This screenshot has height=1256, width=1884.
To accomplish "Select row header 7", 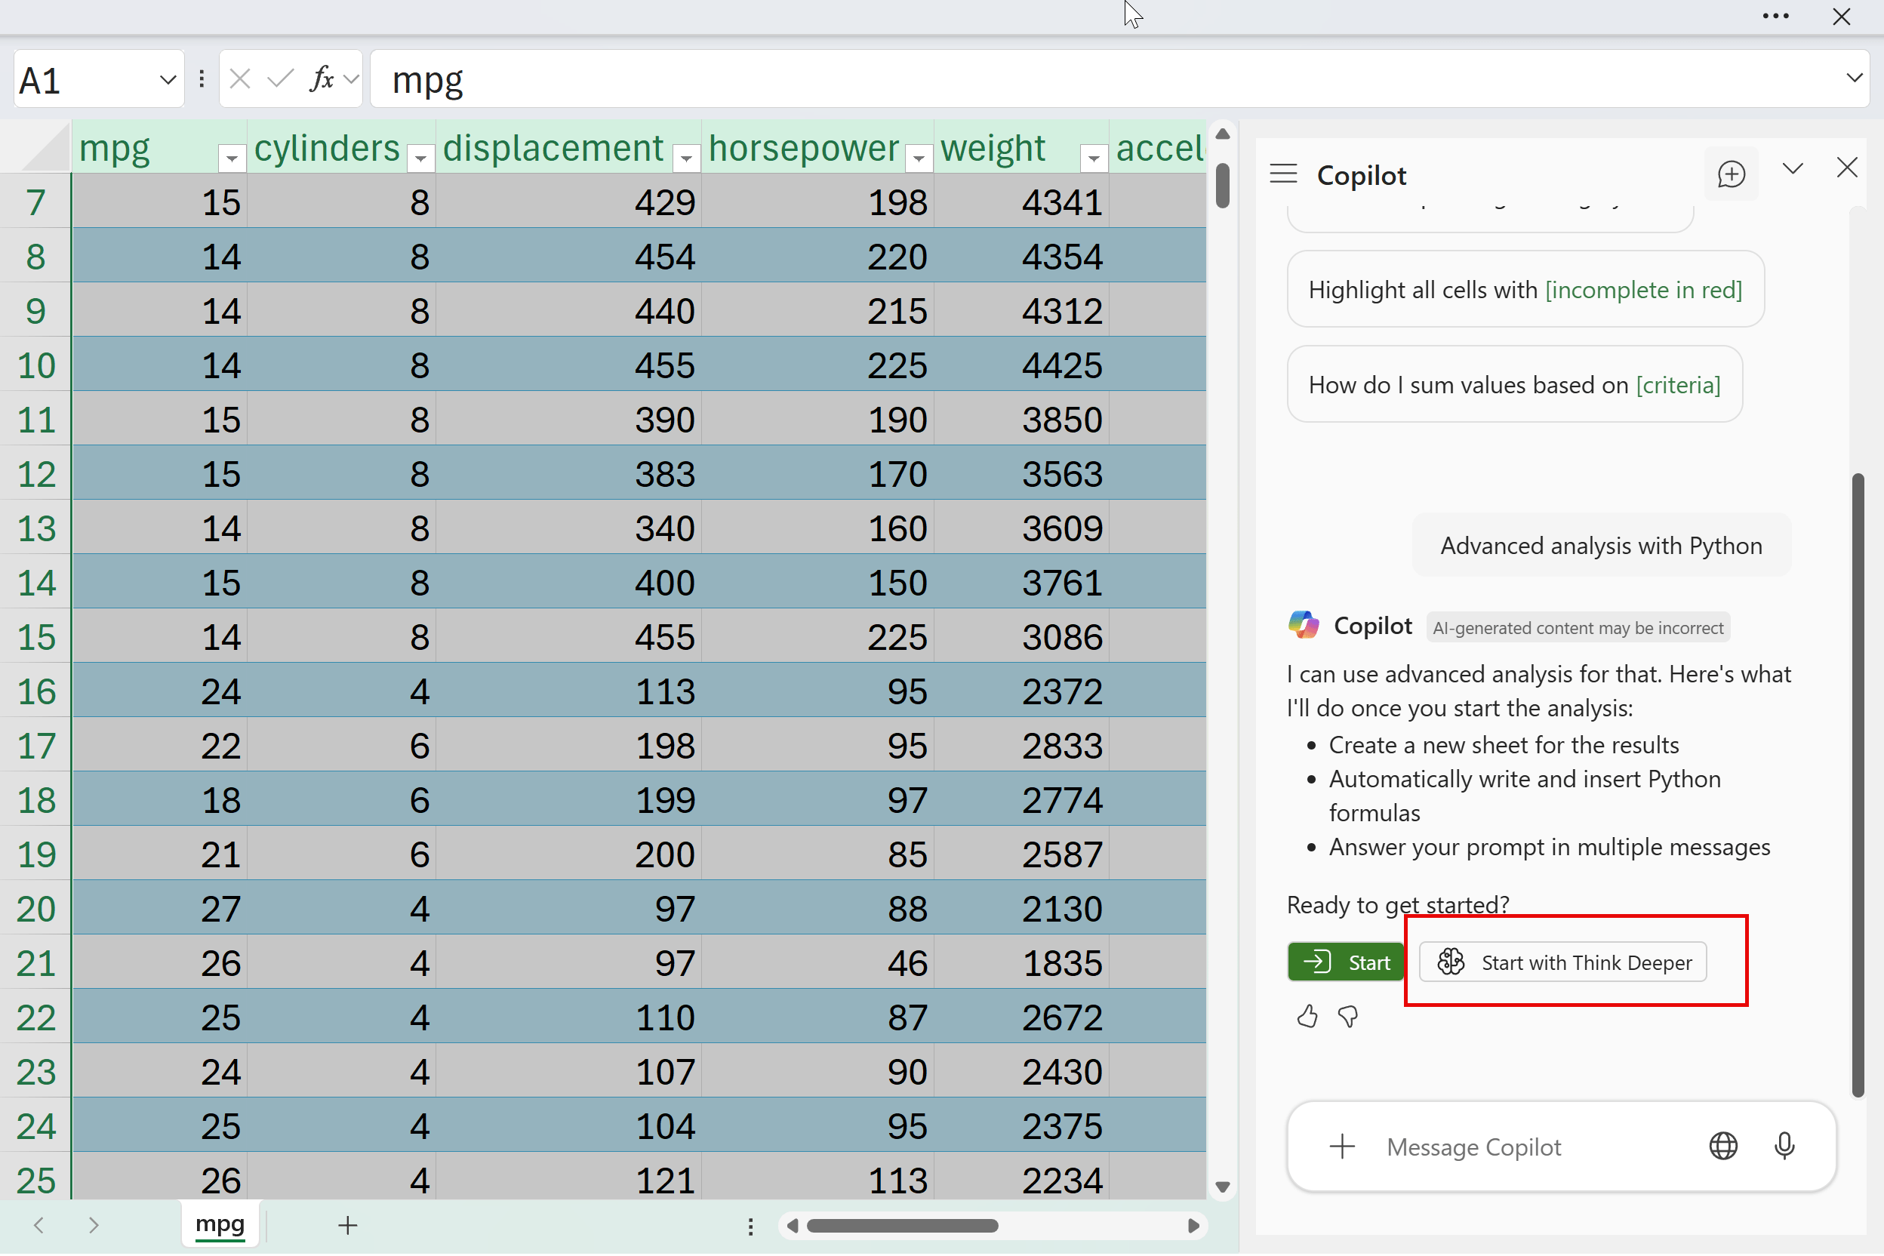I will click(35, 202).
